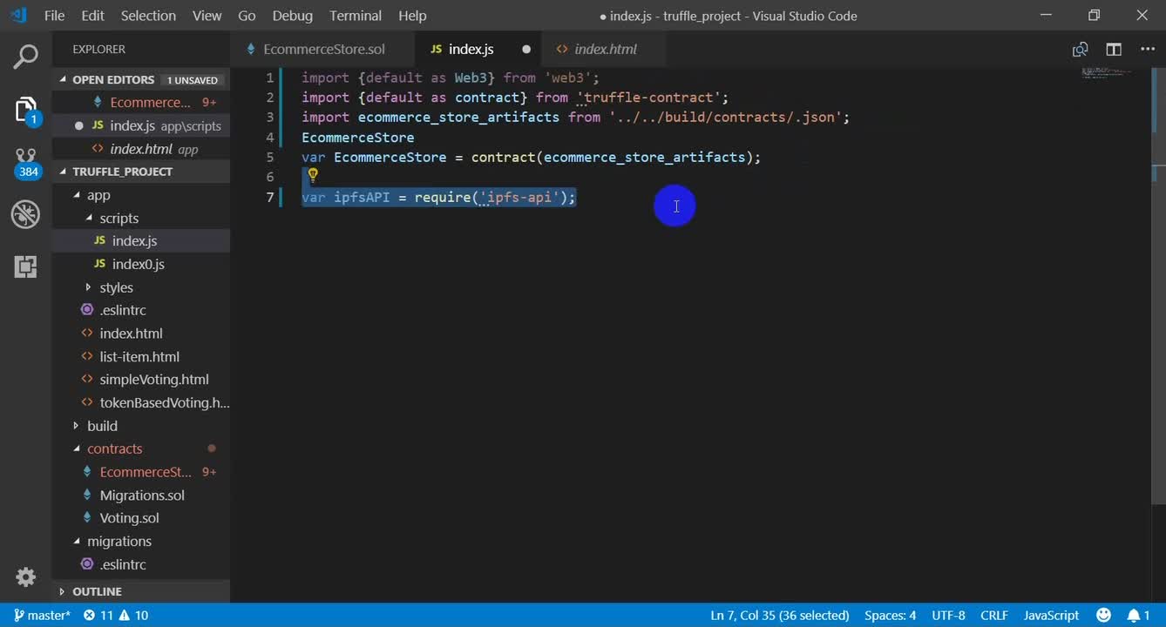The image size is (1166, 627).
Task: Click the editor minimap
Action: (1107, 73)
